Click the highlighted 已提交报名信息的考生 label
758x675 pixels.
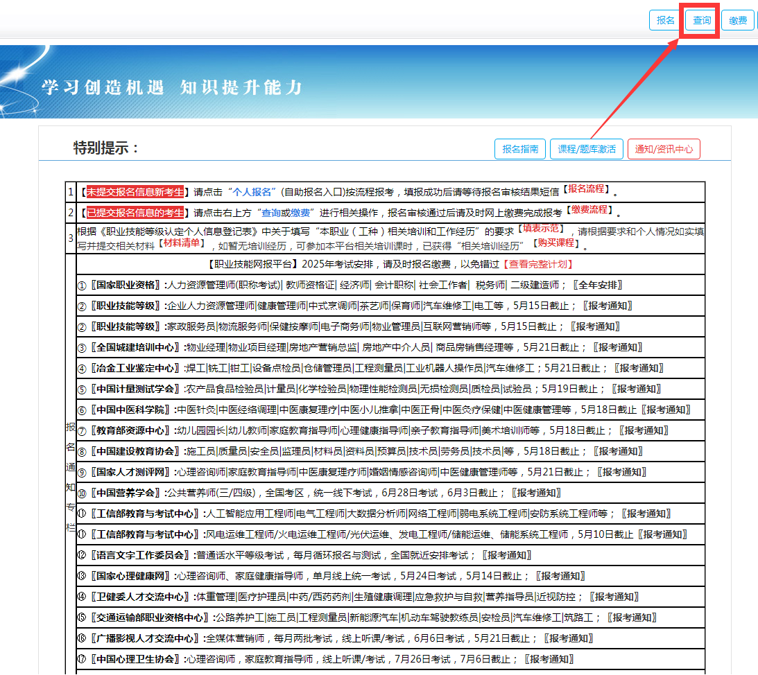coord(135,213)
